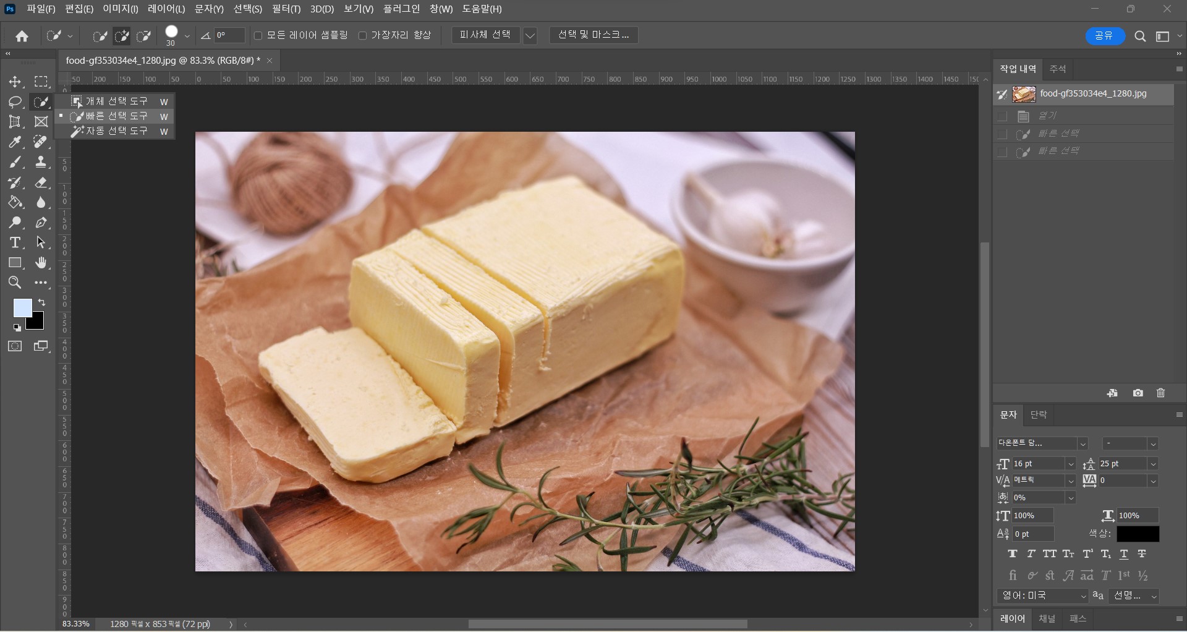Open the tool preset picker dropdown

pos(70,36)
